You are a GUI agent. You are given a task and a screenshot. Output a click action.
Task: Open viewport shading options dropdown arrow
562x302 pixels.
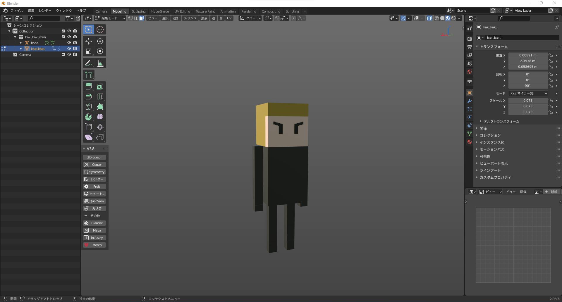tap(459, 18)
